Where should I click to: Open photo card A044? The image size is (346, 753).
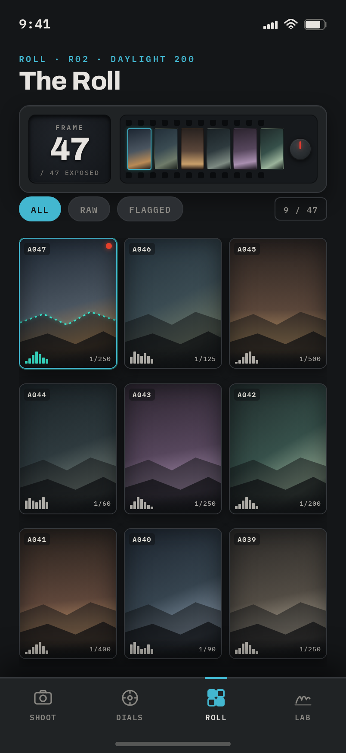coord(68,449)
